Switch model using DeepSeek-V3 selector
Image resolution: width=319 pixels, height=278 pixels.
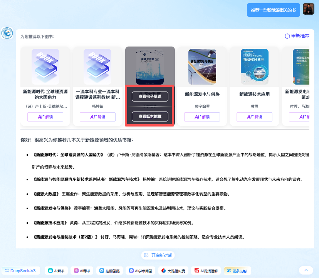(x=21, y=271)
